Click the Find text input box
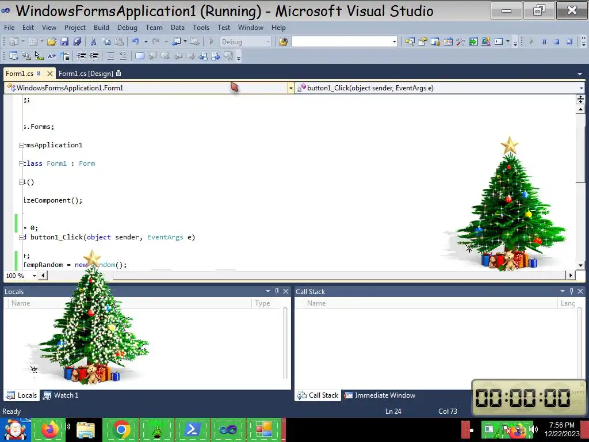Viewport: 589px width, 442px height. point(342,41)
